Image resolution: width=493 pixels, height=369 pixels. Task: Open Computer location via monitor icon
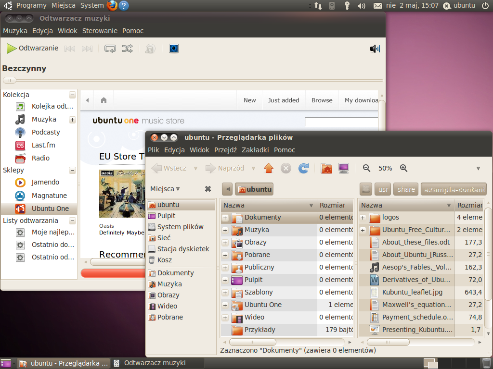[x=344, y=168]
